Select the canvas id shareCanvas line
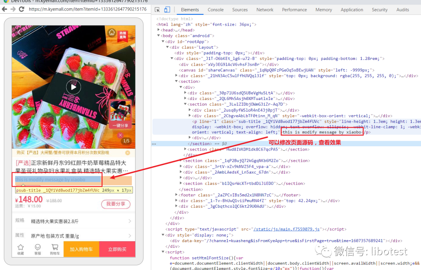Image resolution: width=421 pixels, height=270 pixels. (x=276, y=70)
